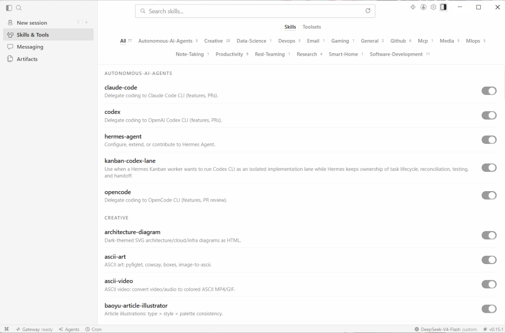Filter skills by Creative category
505x333 pixels.
(217, 41)
